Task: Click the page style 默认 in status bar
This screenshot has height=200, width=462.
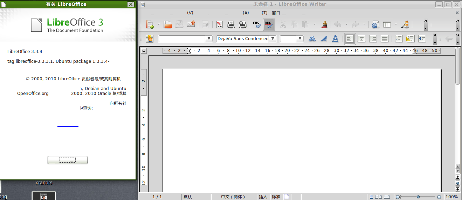Action: coord(187,197)
